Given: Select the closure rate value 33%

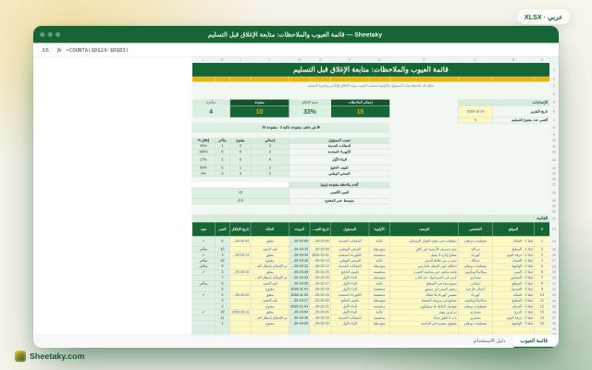Looking at the screenshot, I should coord(310,112).
